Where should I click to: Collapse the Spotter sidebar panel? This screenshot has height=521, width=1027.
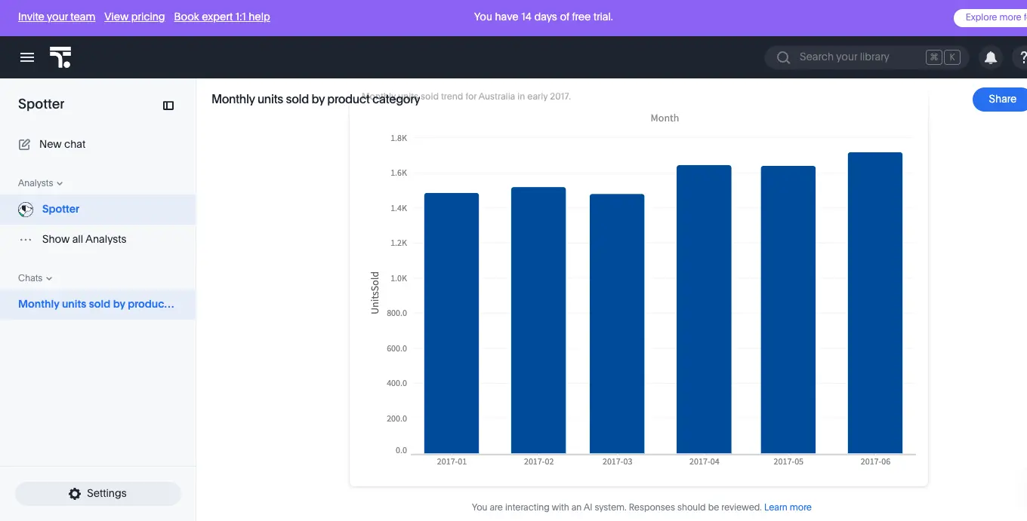[168, 106]
